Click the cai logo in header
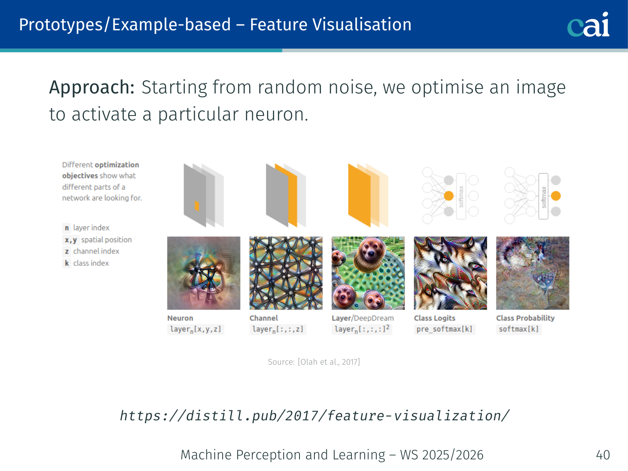The width and height of the screenshot is (628, 471). point(588,25)
